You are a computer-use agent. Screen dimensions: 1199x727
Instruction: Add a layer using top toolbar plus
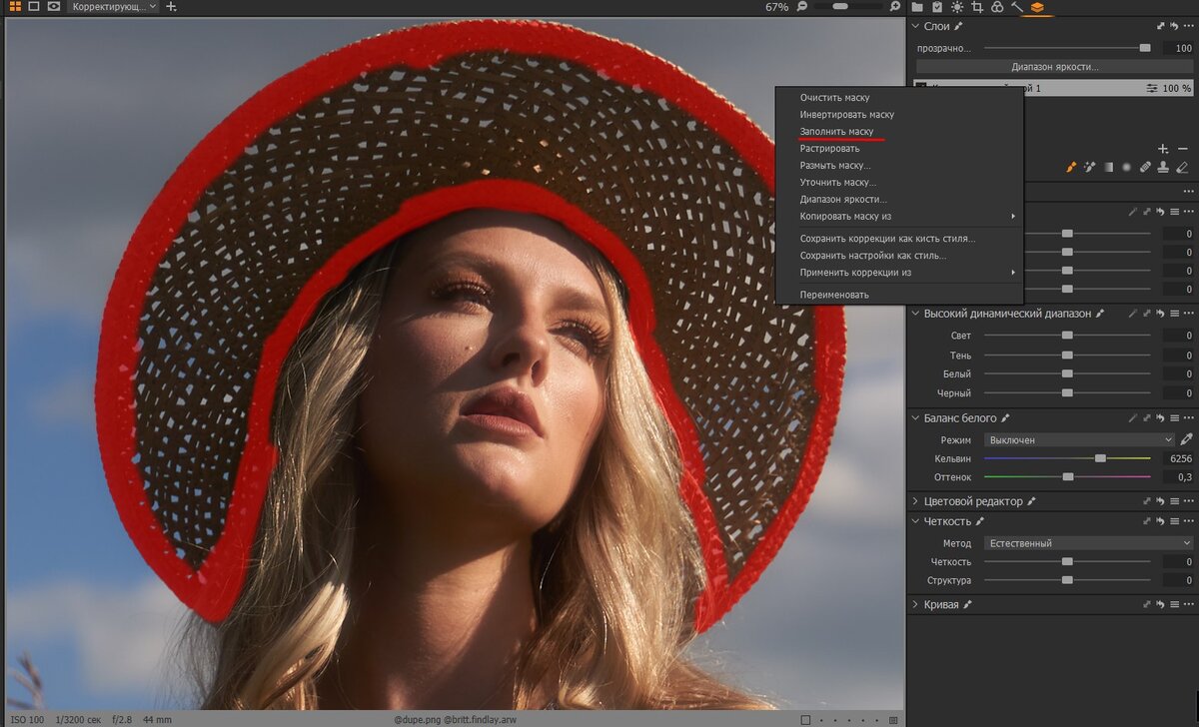pos(172,7)
